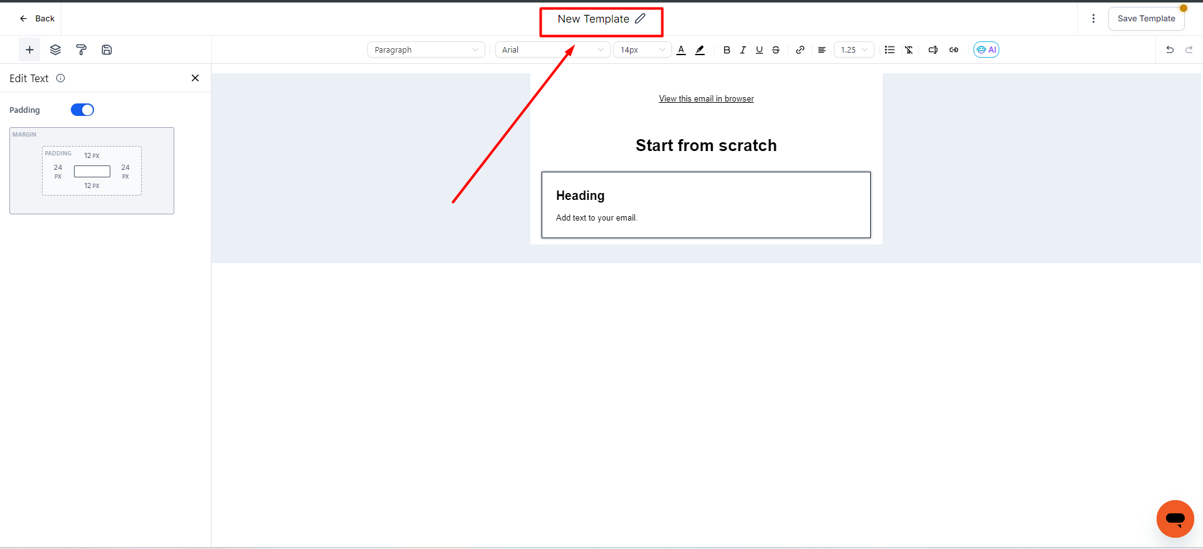Close the Edit Text panel
This screenshot has height=549, width=1203.
195,78
